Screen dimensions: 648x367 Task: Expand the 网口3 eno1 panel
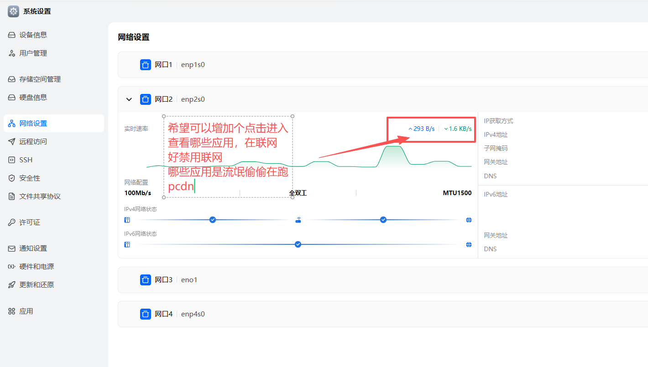pyautogui.click(x=383, y=280)
